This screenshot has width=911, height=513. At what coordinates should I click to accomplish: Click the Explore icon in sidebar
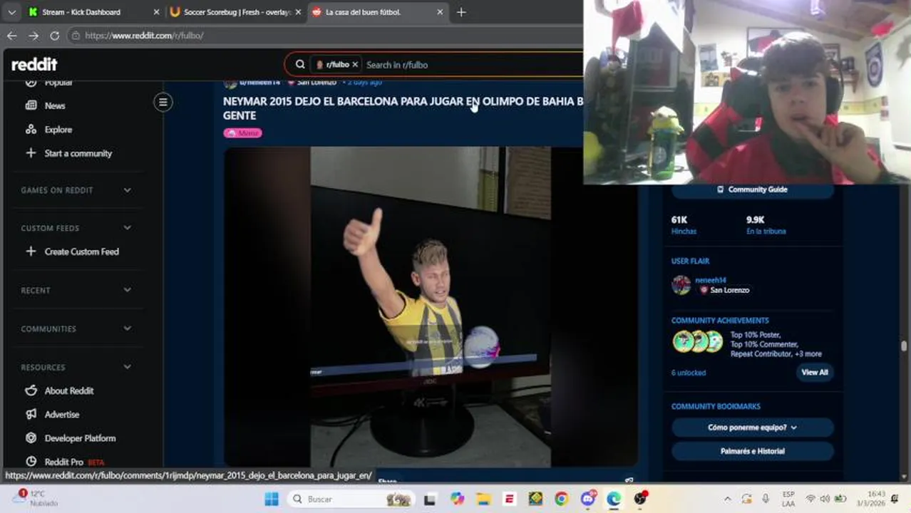(31, 129)
